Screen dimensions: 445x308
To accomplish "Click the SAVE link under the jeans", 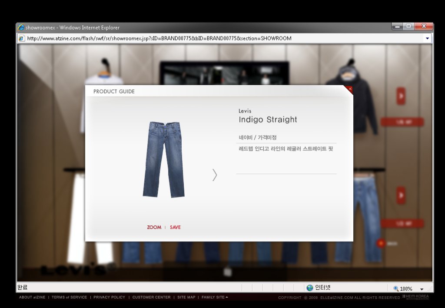I will click(175, 227).
